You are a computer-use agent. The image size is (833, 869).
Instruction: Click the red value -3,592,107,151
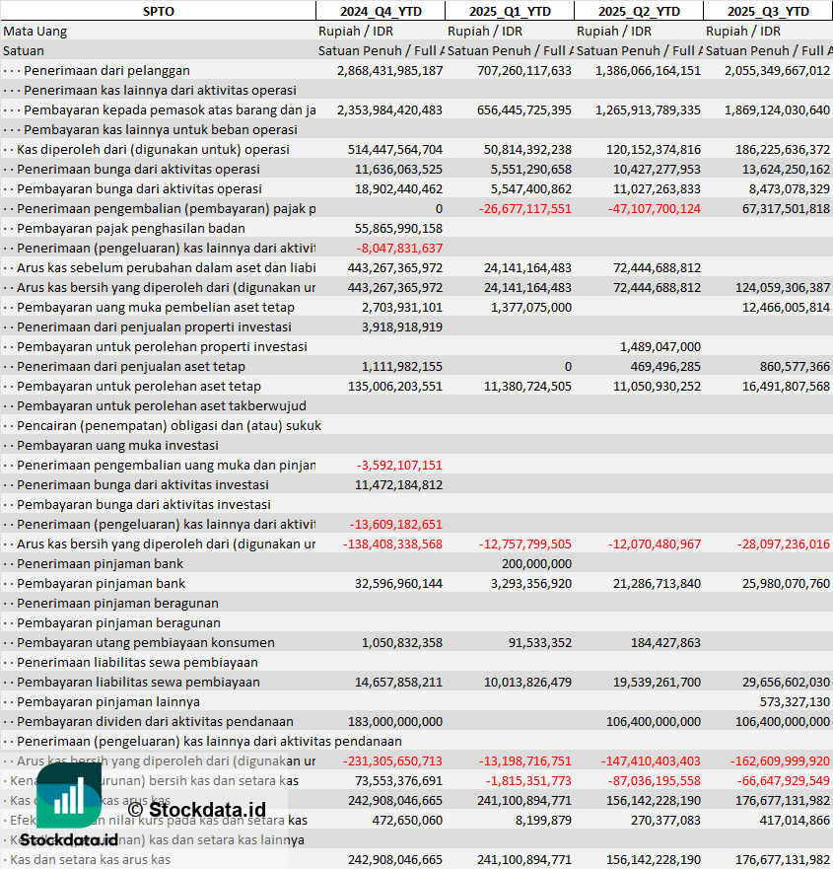[399, 465]
